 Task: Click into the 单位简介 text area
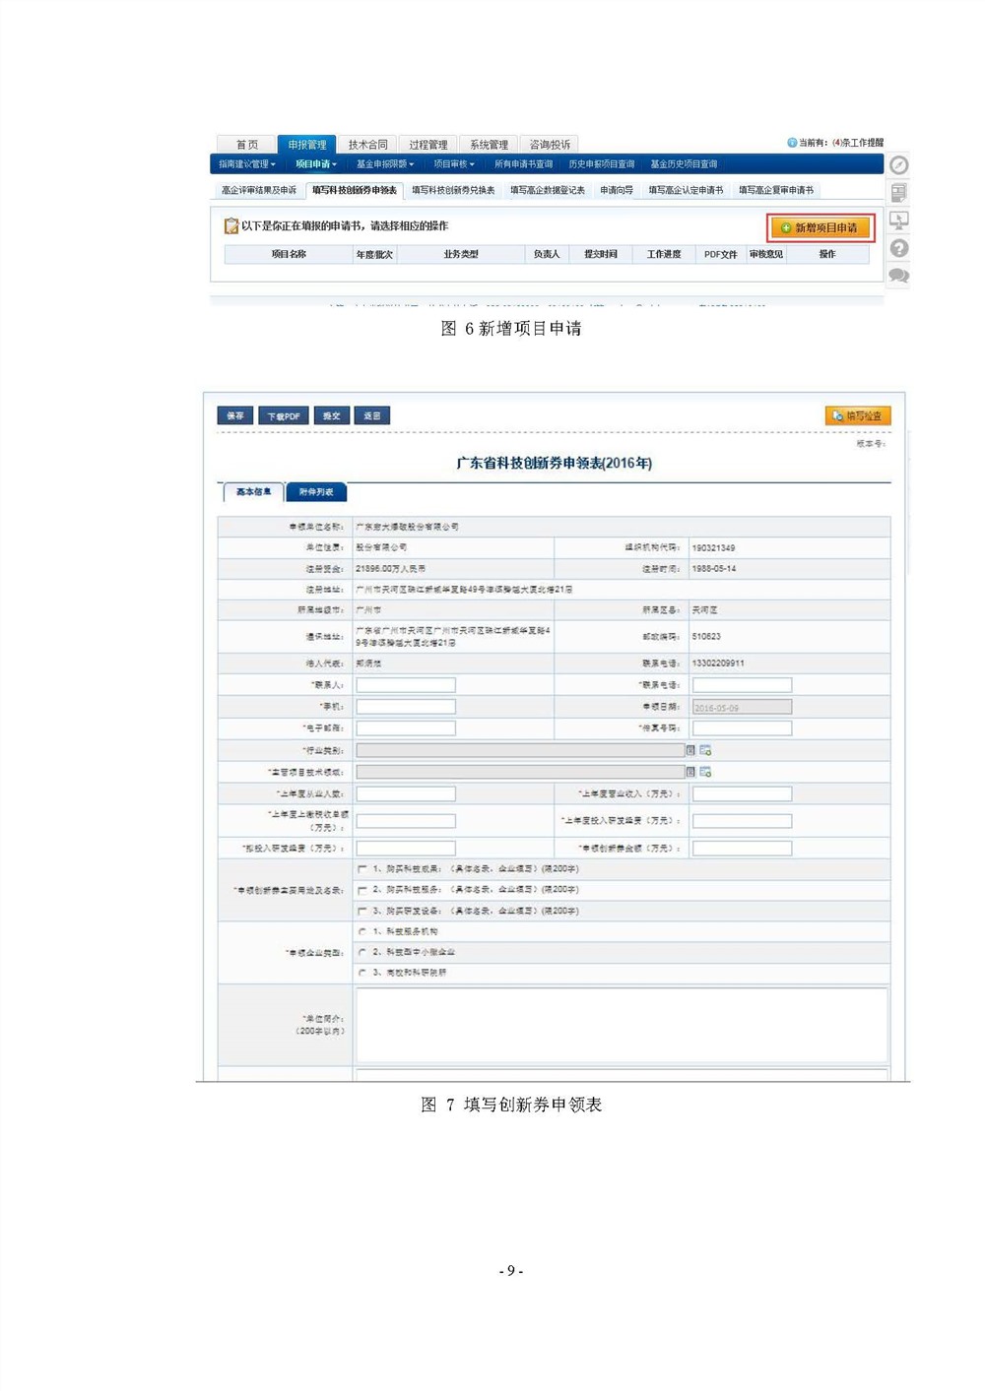pyautogui.click(x=621, y=1025)
